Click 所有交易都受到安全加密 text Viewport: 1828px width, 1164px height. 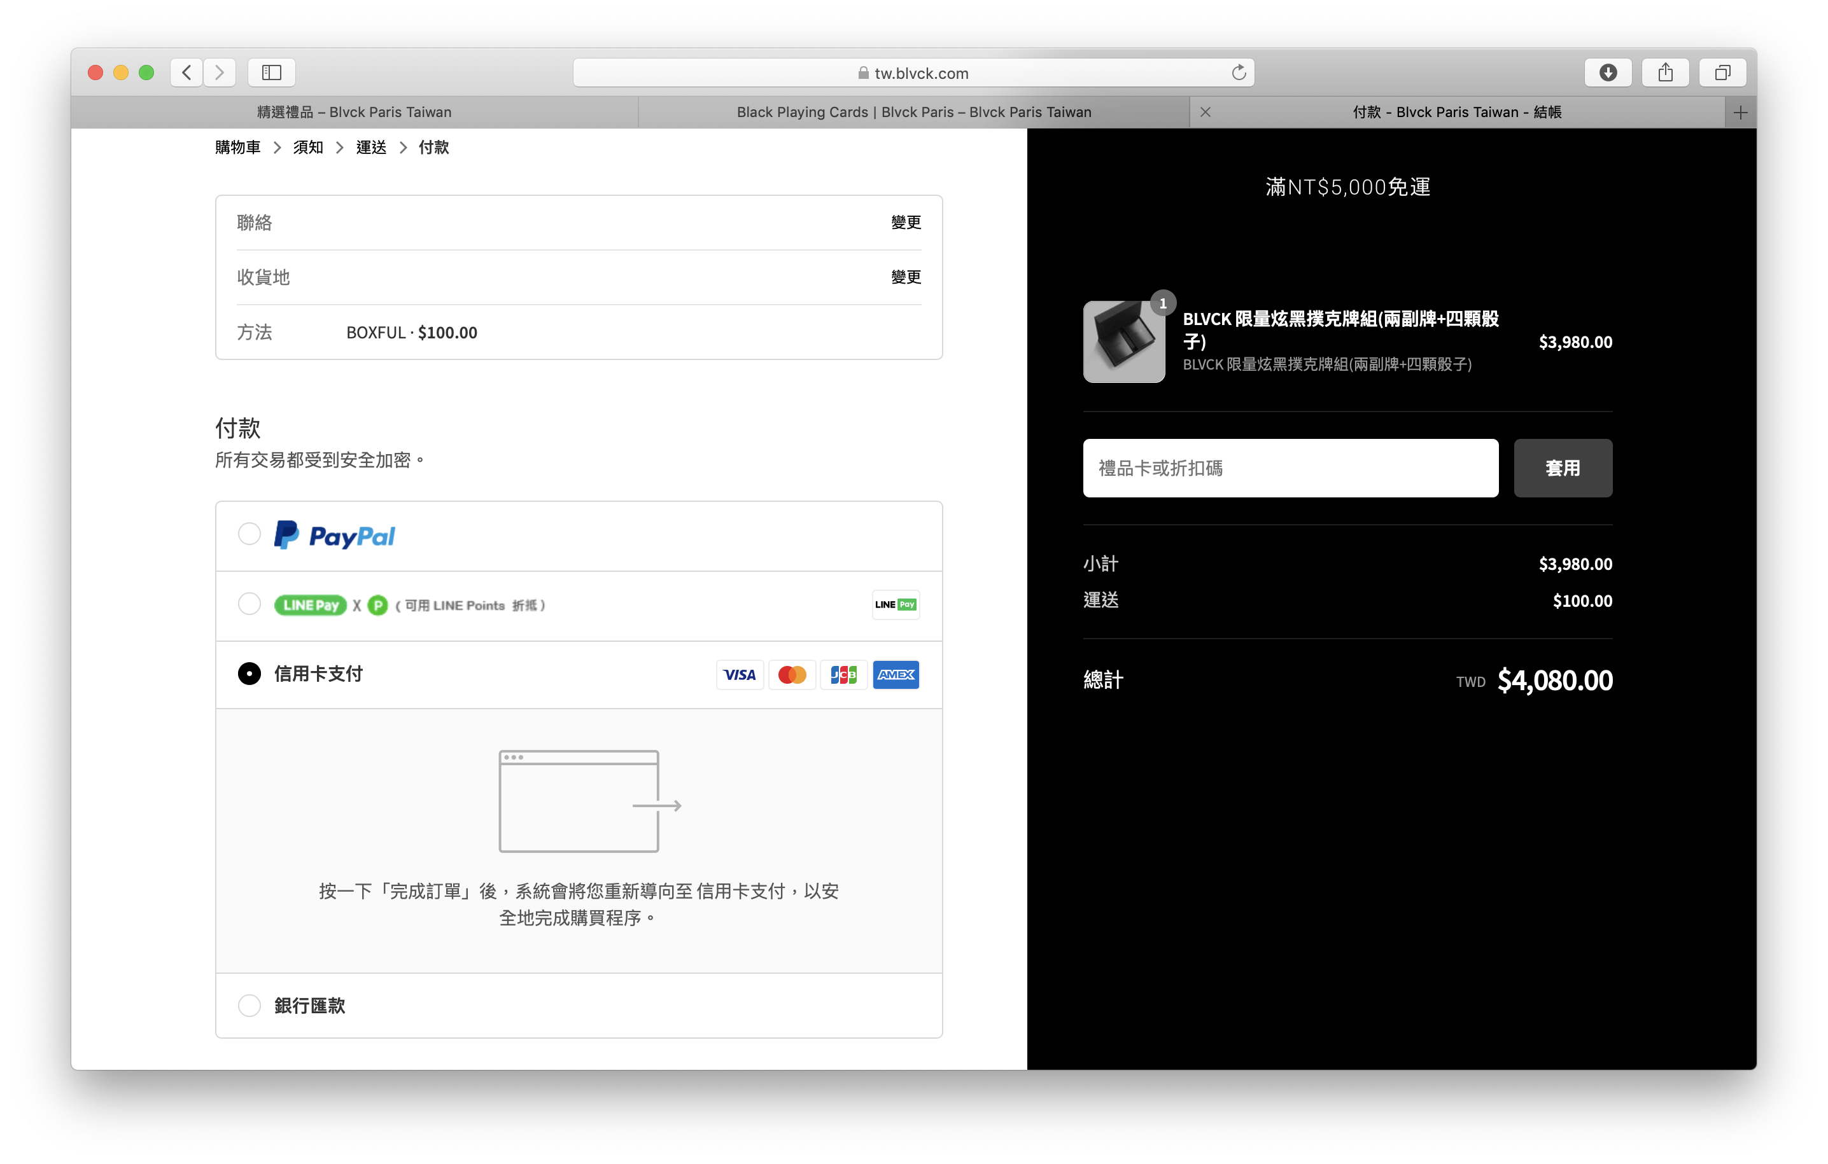(x=320, y=460)
